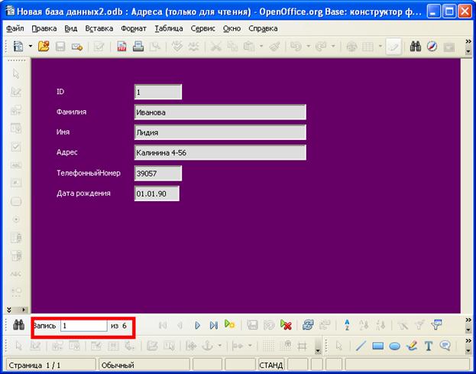
Task: Select the Line drawing tool
Action: pos(361,346)
